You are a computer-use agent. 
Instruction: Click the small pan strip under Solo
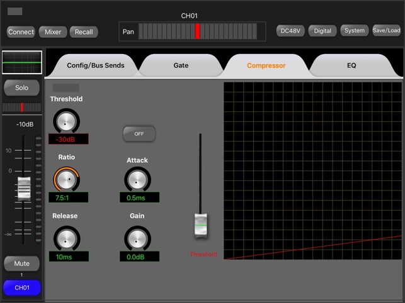pos(21,107)
